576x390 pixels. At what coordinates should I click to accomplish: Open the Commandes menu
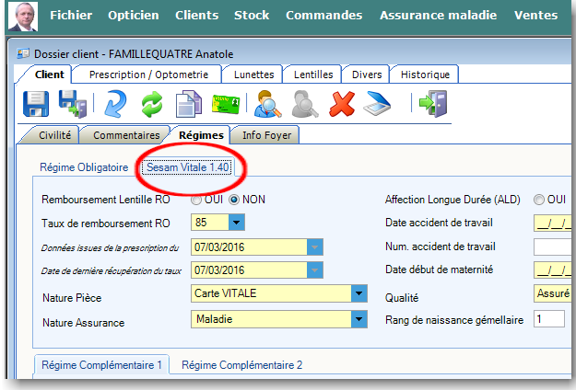pos(324,15)
